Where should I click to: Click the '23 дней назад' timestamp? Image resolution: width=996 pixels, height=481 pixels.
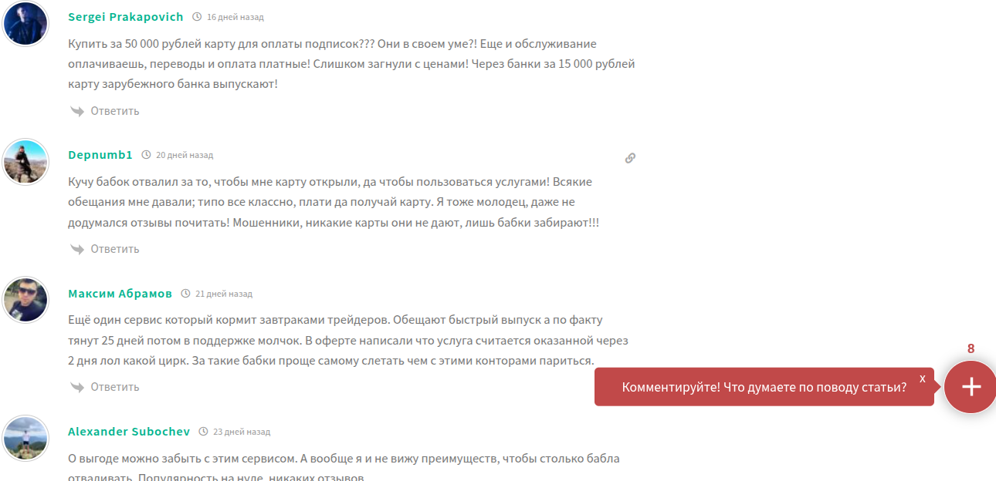tap(242, 432)
